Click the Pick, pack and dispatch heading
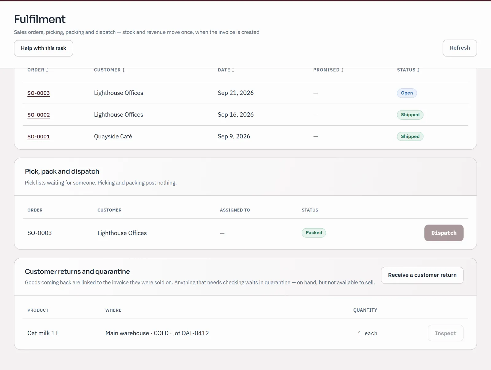 62,172
